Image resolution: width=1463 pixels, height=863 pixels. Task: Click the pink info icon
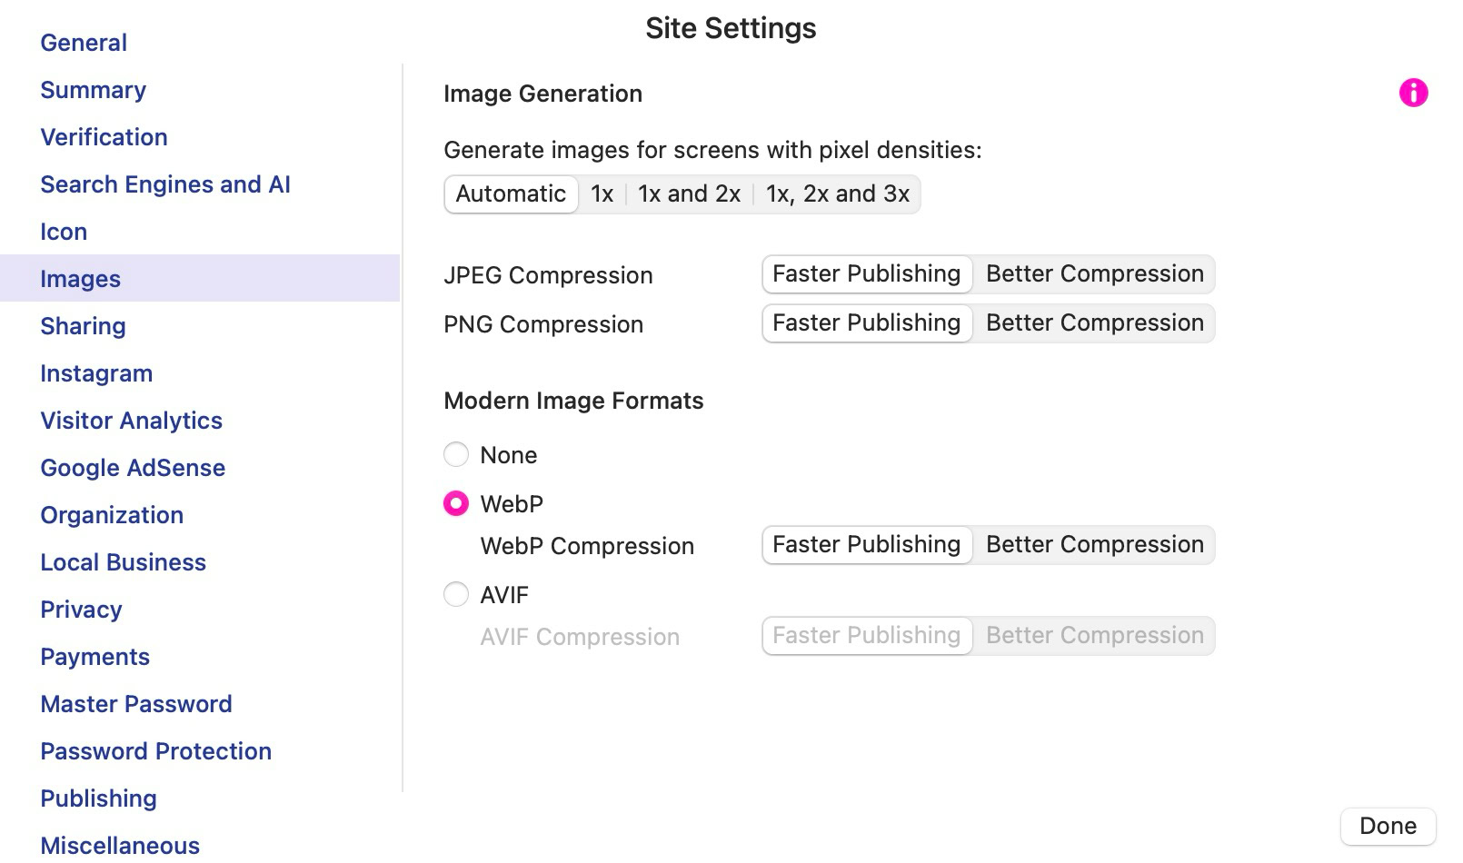pyautogui.click(x=1413, y=93)
